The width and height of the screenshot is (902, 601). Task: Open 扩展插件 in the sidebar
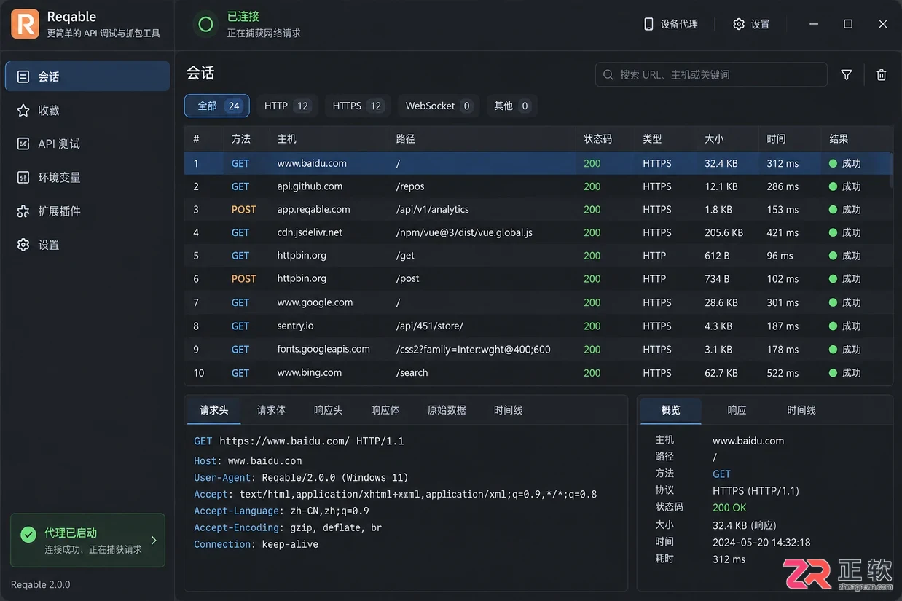[87, 211]
